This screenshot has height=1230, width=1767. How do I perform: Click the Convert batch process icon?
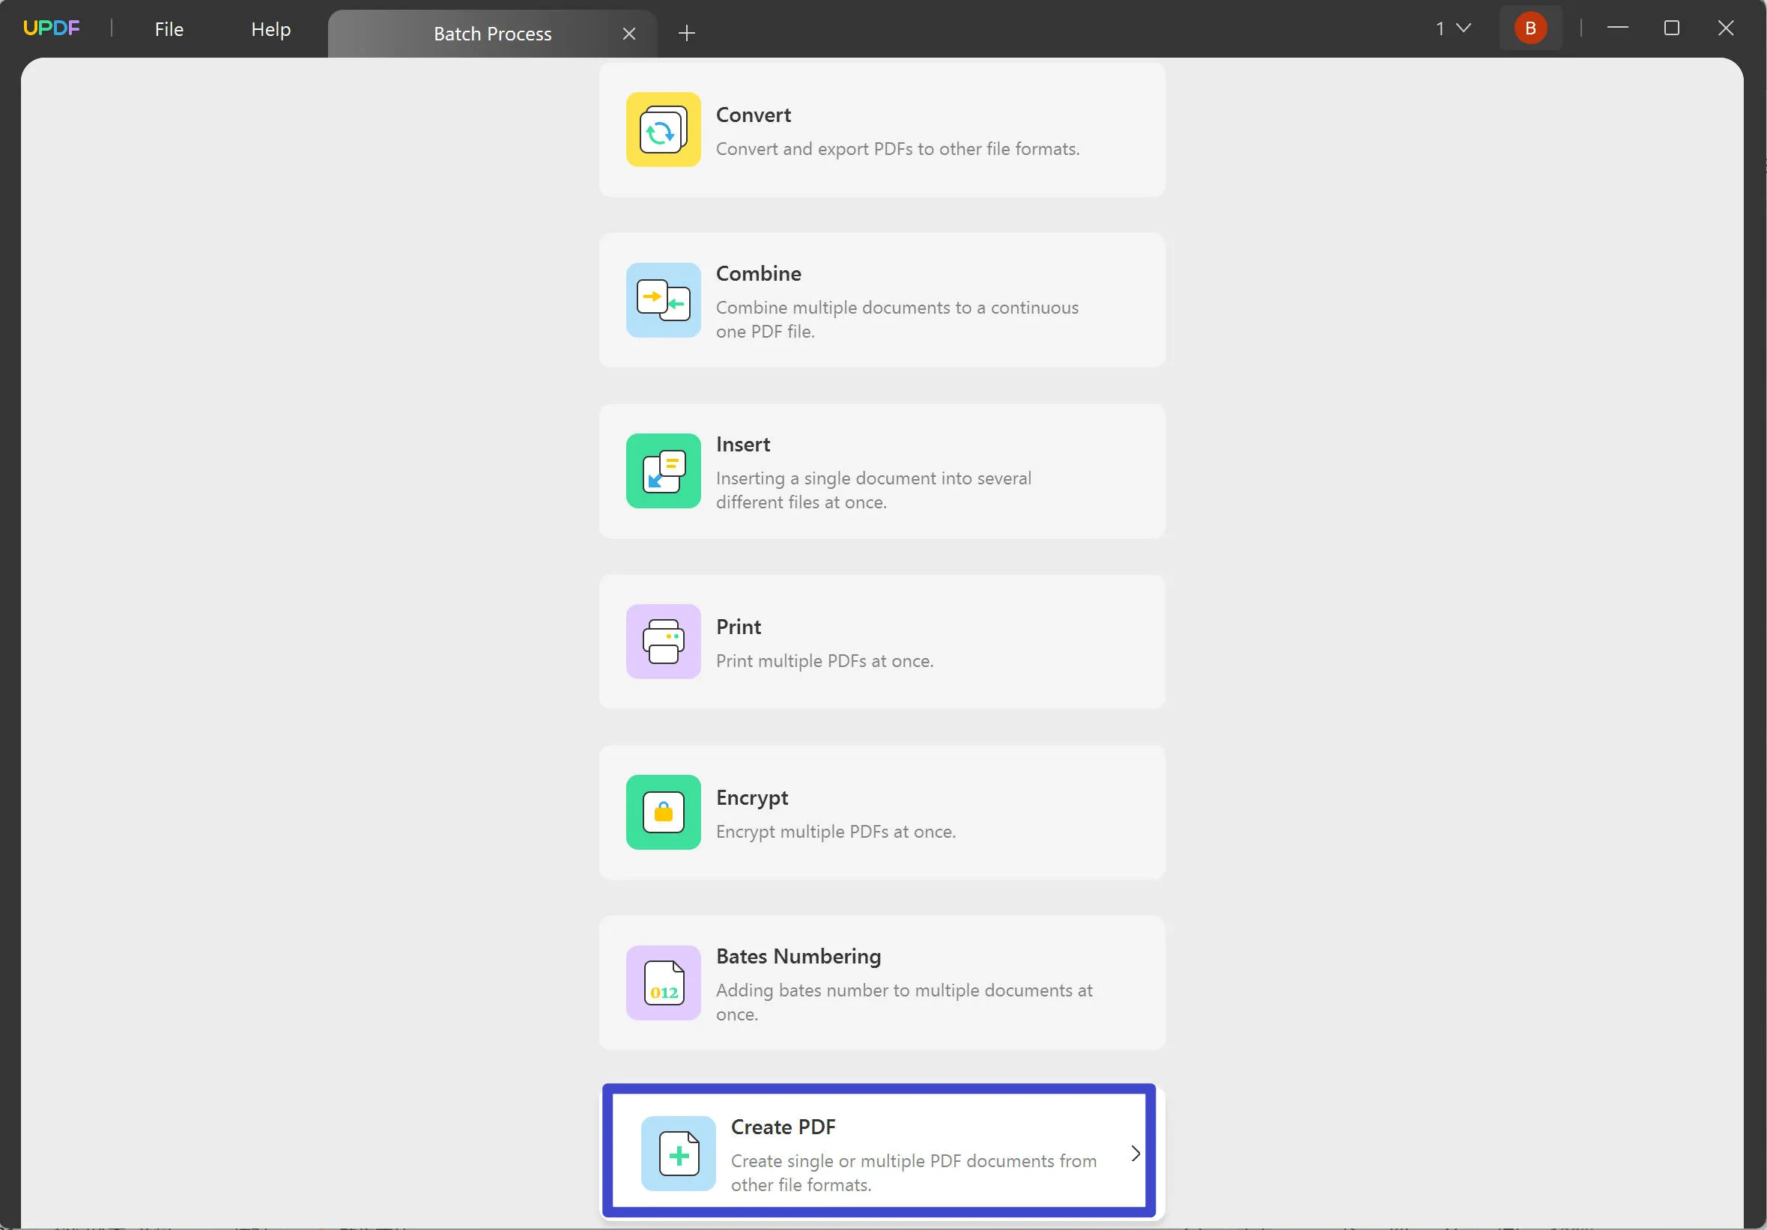click(664, 129)
